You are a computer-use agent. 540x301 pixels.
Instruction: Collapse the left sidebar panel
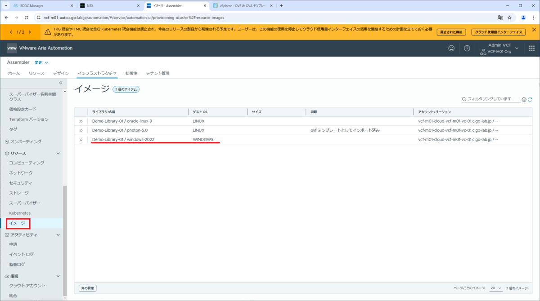click(61, 83)
